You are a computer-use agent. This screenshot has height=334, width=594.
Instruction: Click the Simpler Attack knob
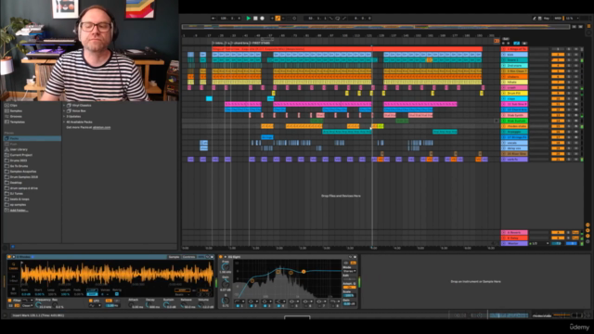coord(130,305)
